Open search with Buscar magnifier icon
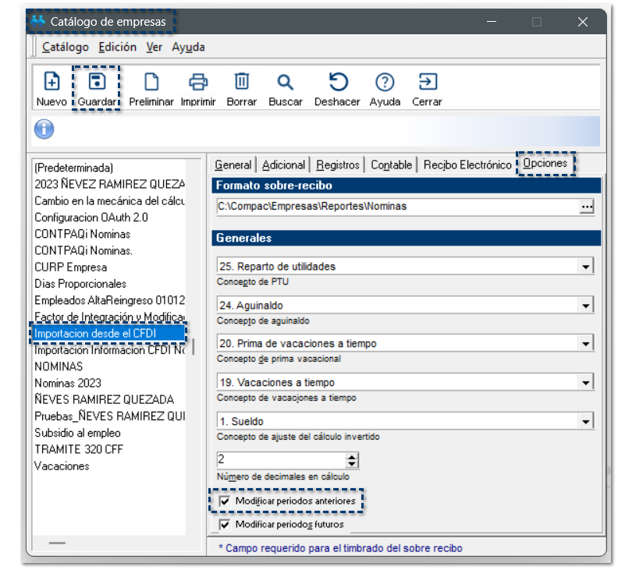The image size is (618, 570). coord(285,82)
